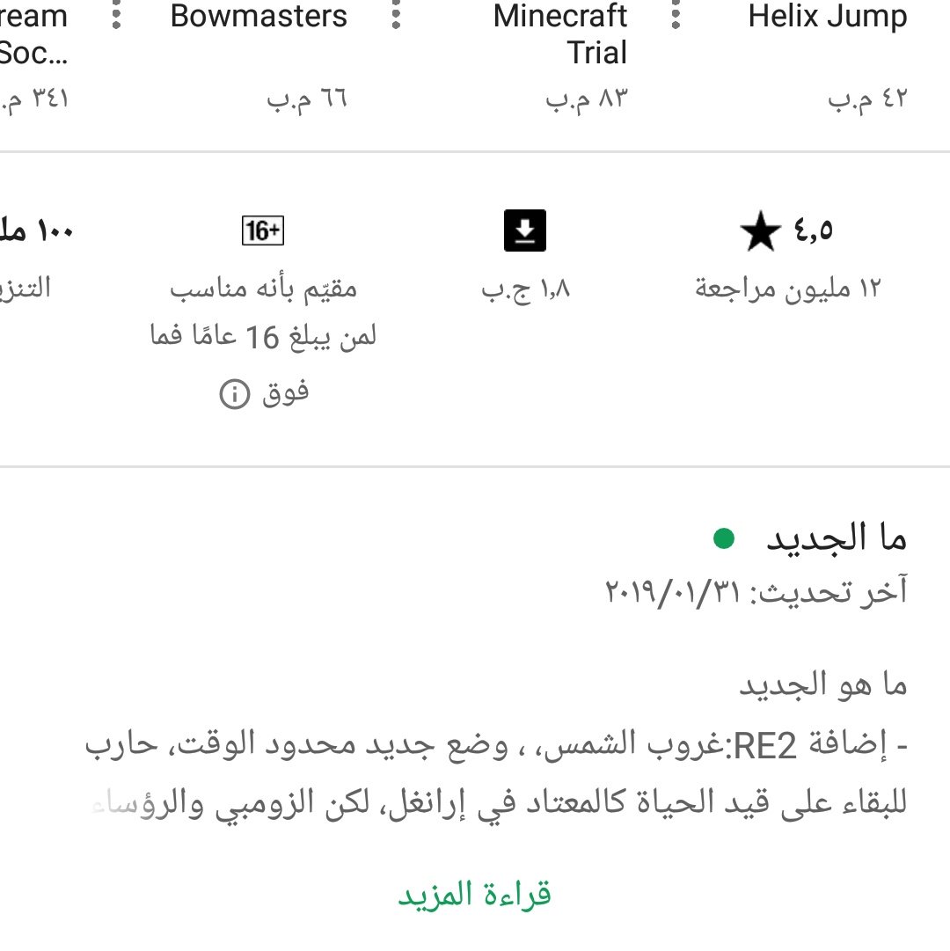Open the Bowmasters app listing

259,16
